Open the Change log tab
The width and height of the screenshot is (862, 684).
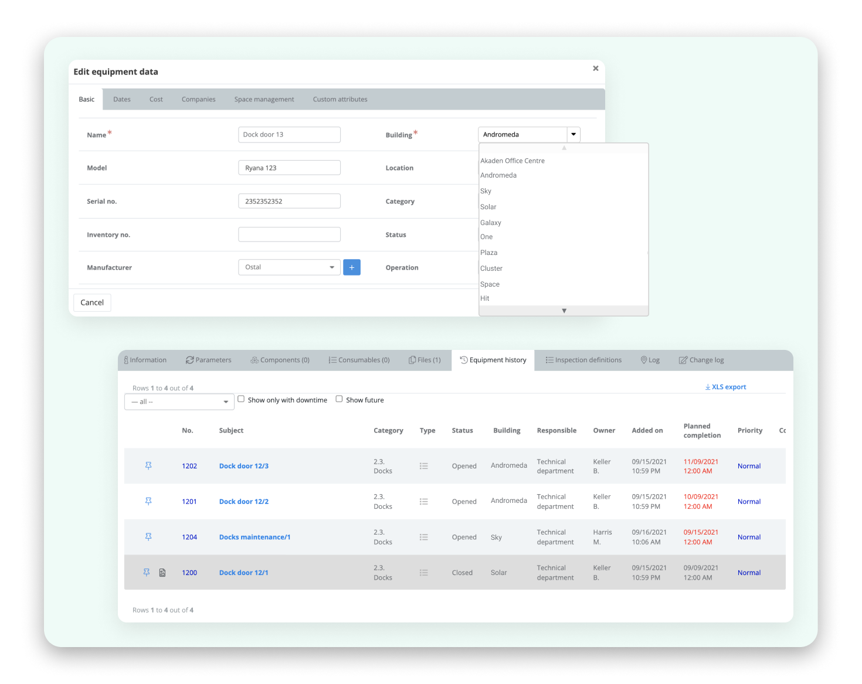click(702, 360)
